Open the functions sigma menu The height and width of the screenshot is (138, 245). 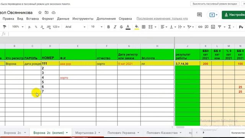click(x=229, y=27)
